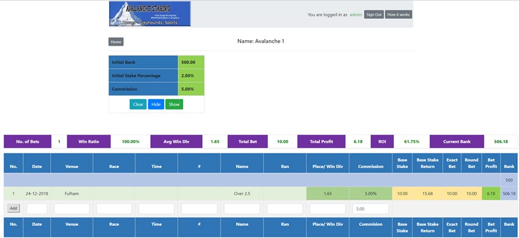Focus the Date input field

click(x=37, y=209)
